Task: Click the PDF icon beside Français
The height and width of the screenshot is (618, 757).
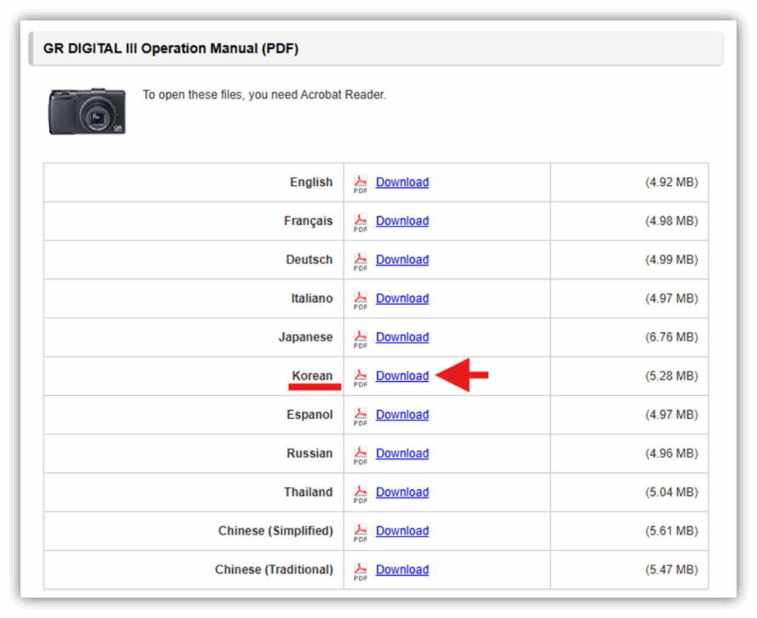Action: pyautogui.click(x=361, y=221)
